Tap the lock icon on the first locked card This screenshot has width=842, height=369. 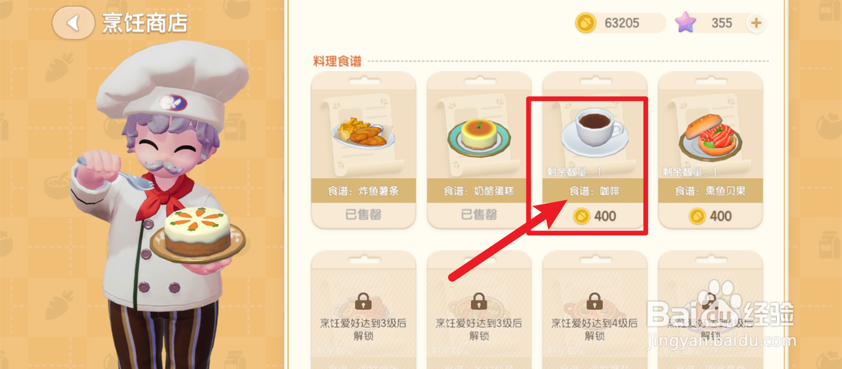coord(363,302)
